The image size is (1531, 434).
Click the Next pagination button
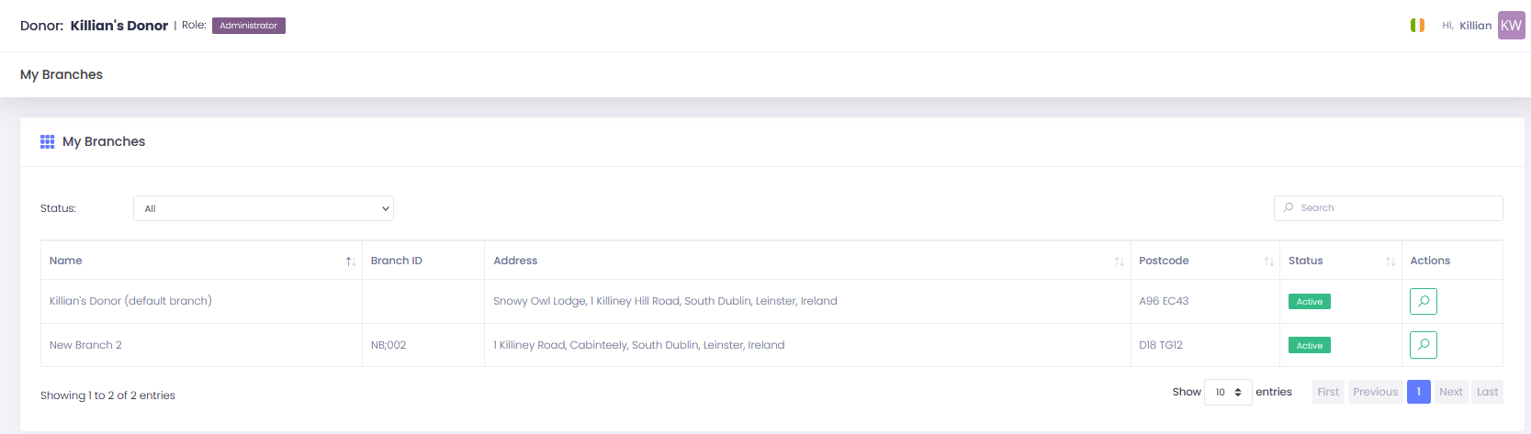tap(1451, 392)
